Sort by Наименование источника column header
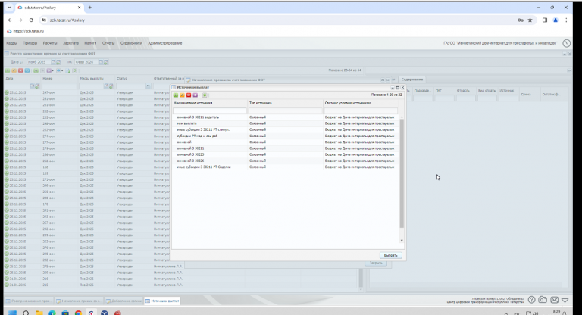 (x=210, y=103)
